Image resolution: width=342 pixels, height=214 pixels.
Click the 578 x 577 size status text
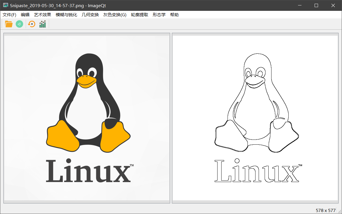(325, 211)
